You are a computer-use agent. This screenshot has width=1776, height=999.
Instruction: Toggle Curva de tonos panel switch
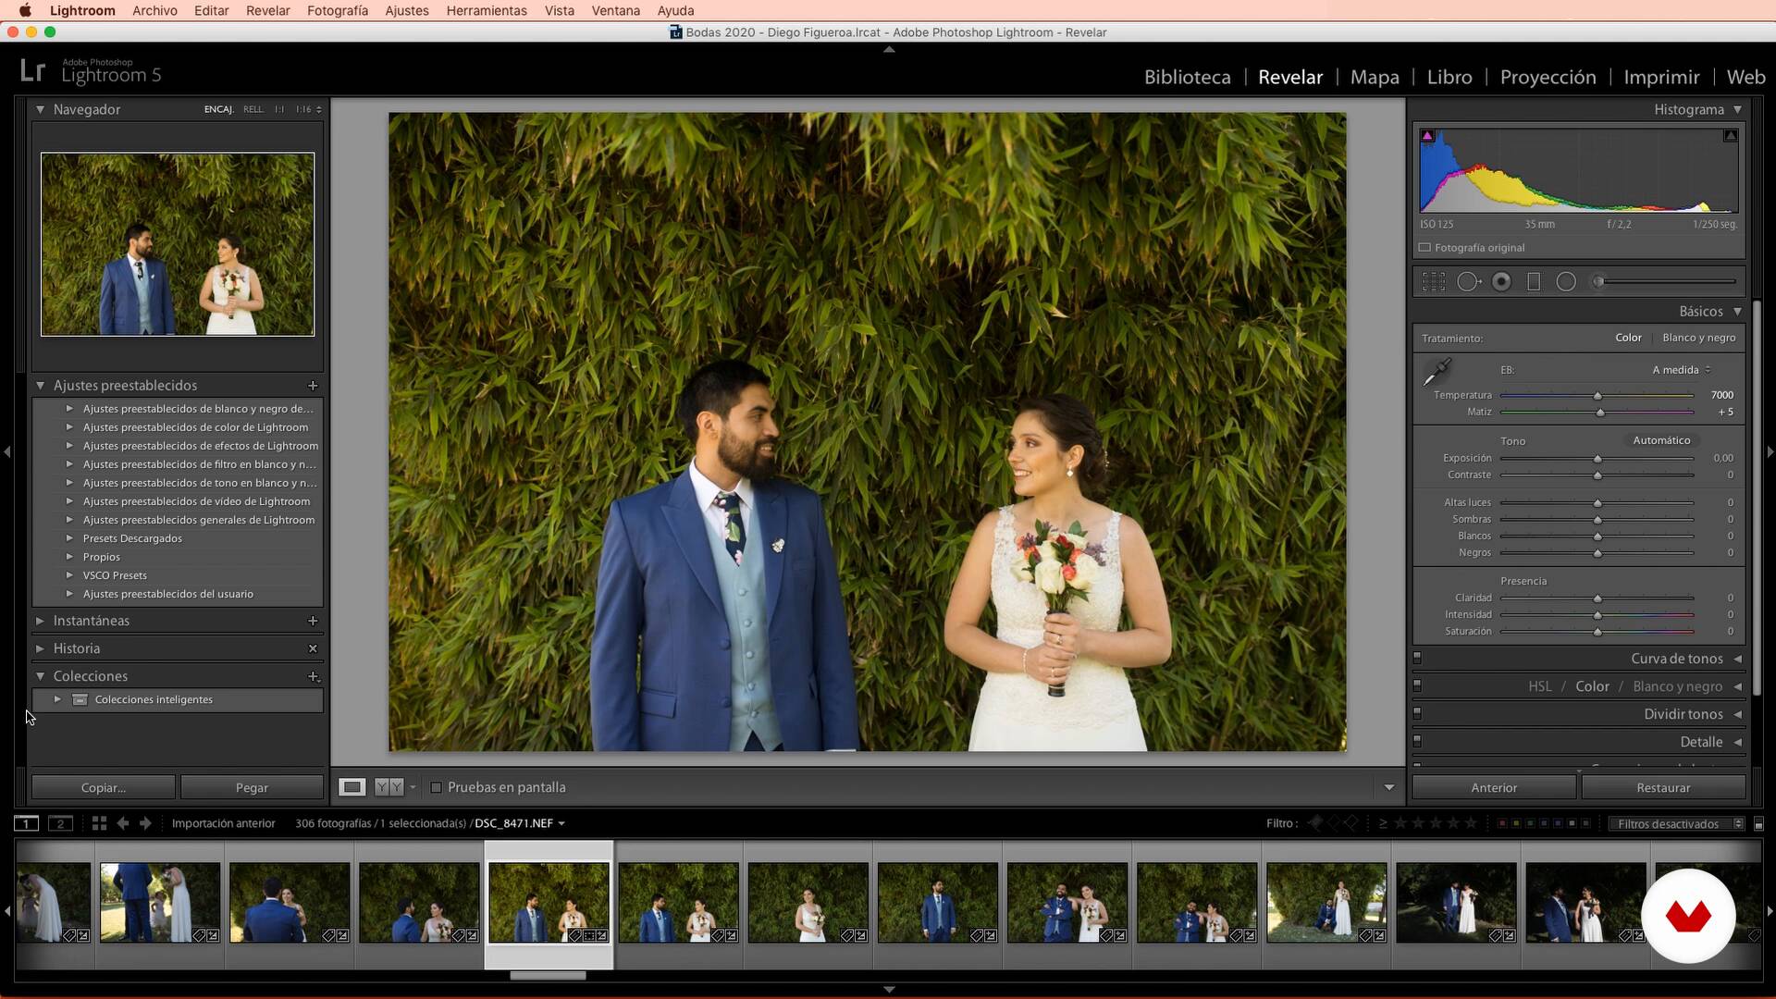(x=1417, y=658)
